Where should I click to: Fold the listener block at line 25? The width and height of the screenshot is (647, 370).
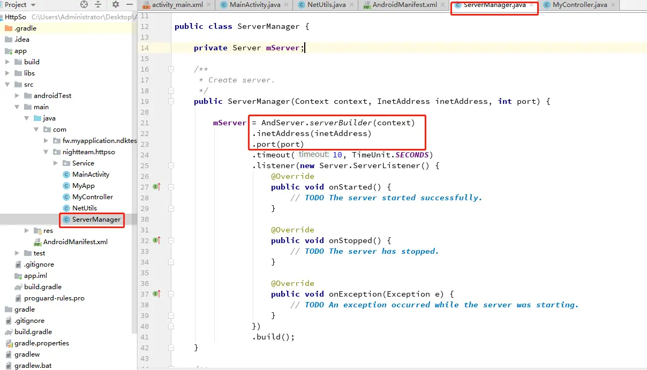(x=171, y=165)
